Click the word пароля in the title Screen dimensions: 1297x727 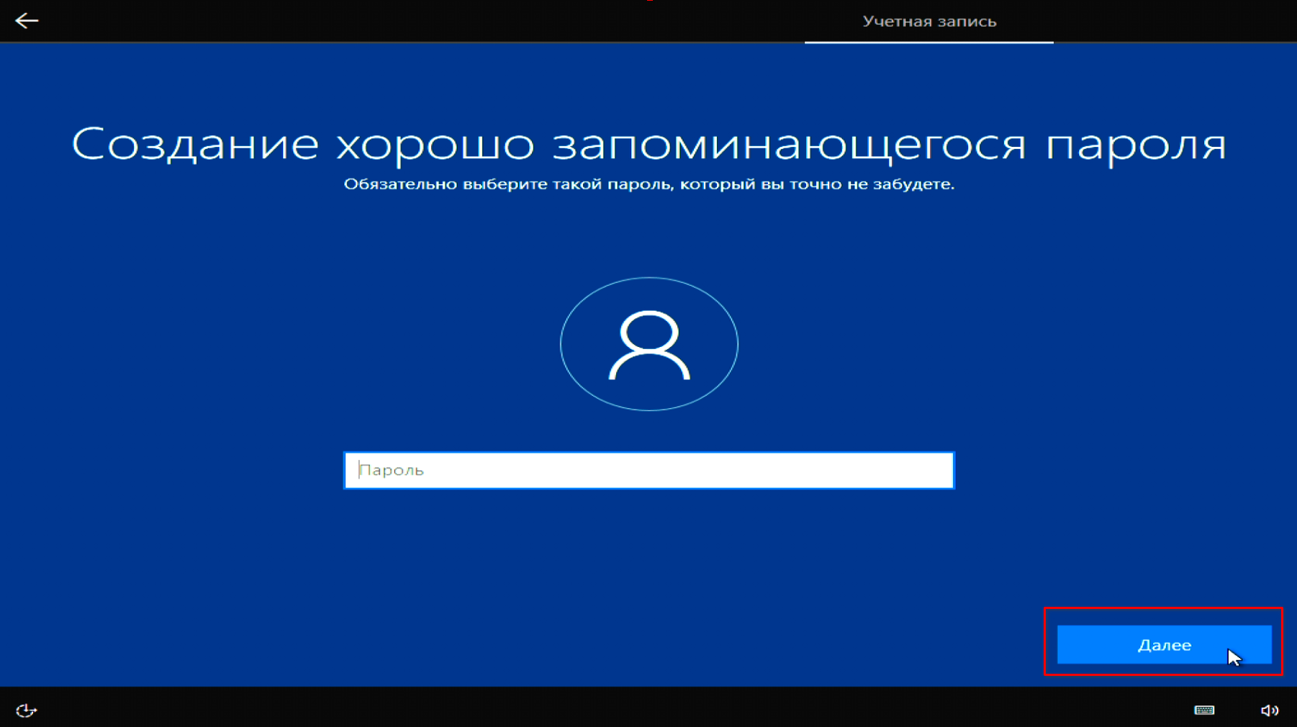pyautogui.click(x=1136, y=144)
